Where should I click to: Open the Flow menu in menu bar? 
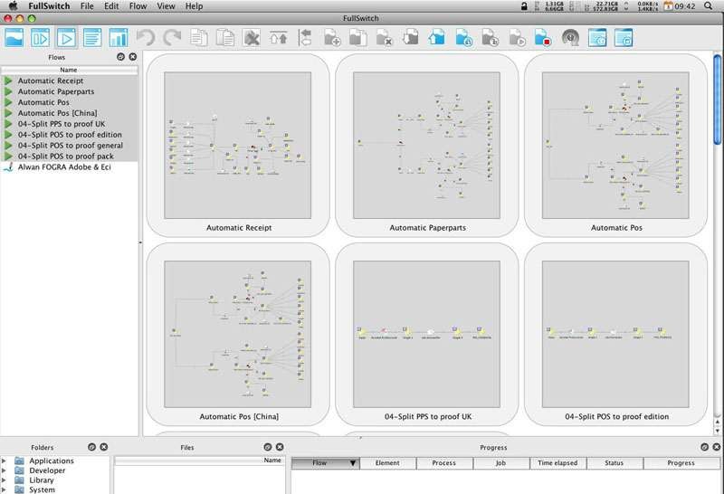pos(138,6)
